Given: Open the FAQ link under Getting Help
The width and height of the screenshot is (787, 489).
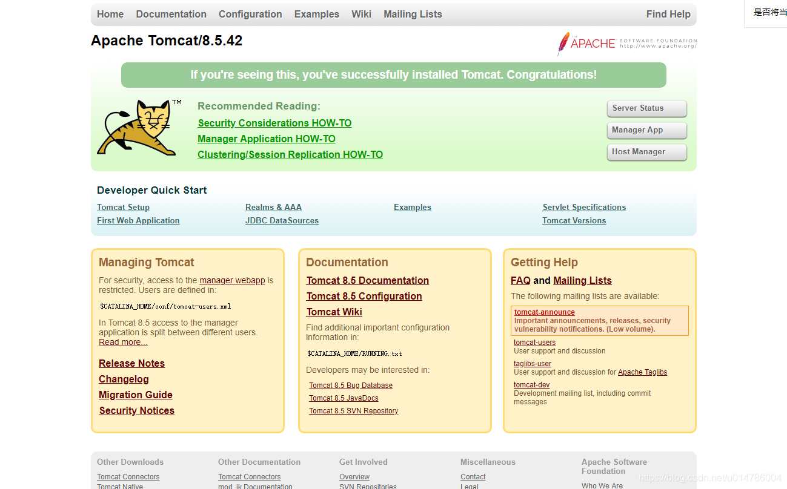Looking at the screenshot, I should 520,280.
